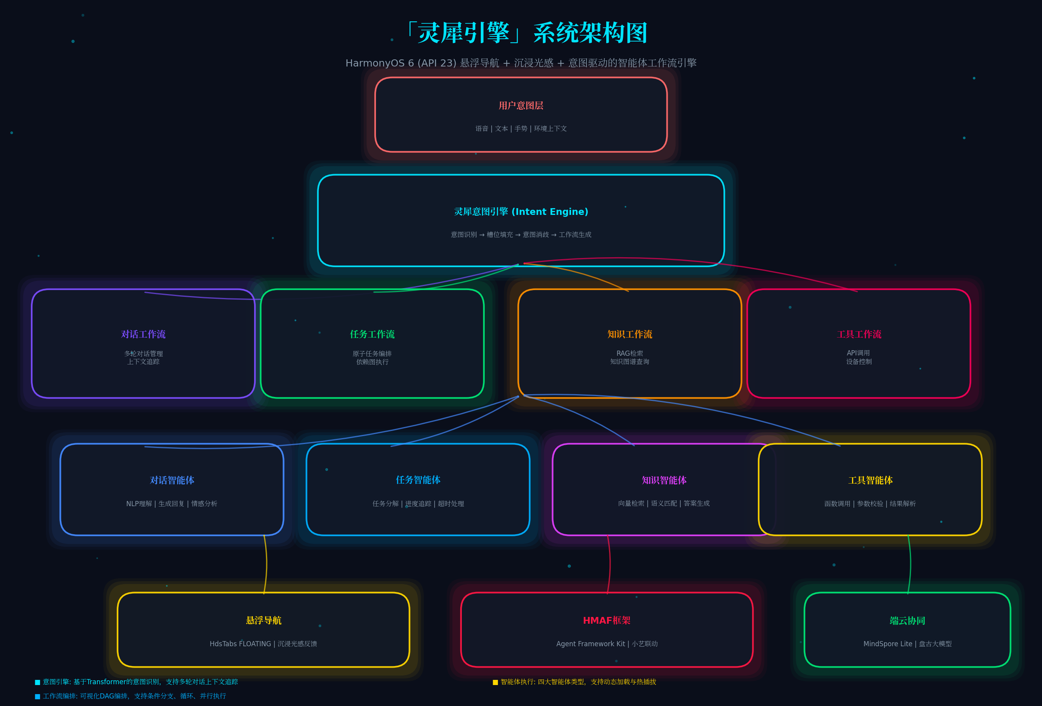Screen dimensions: 1042x706
Task: Click the 多轮对话管理 line
Action: 144,354
